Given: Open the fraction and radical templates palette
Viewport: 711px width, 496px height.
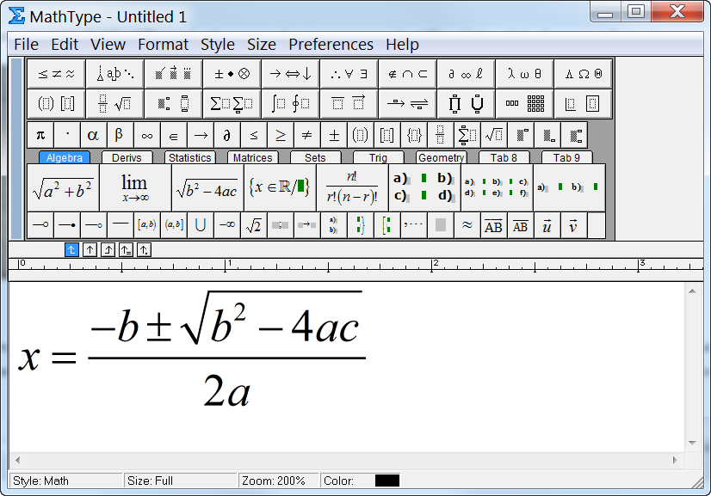Looking at the screenshot, I should point(116,103).
